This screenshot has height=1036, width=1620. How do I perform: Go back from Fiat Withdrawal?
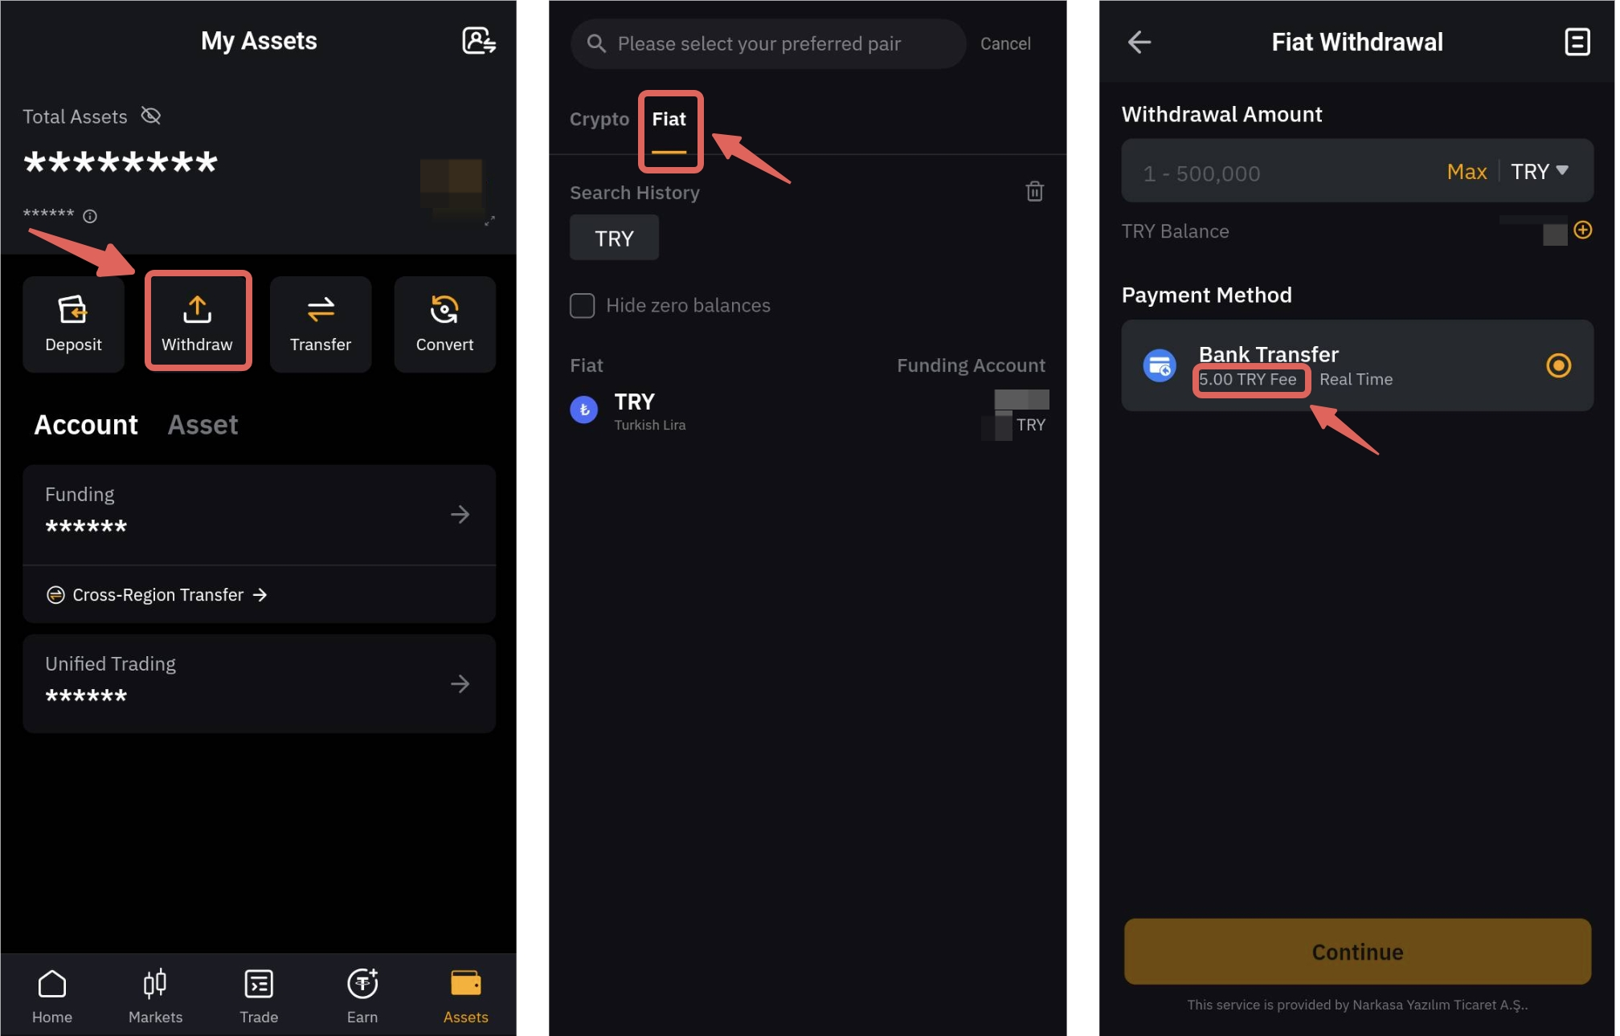pyautogui.click(x=1139, y=42)
